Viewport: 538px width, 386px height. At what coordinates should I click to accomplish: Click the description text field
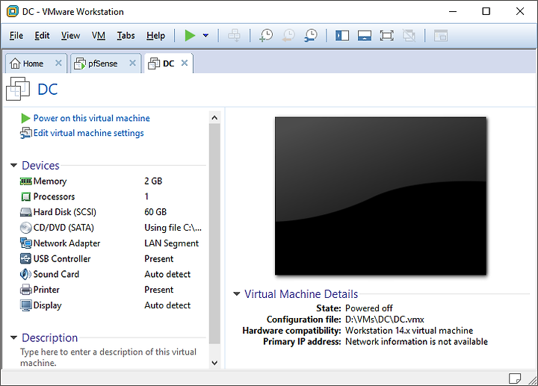point(108,357)
